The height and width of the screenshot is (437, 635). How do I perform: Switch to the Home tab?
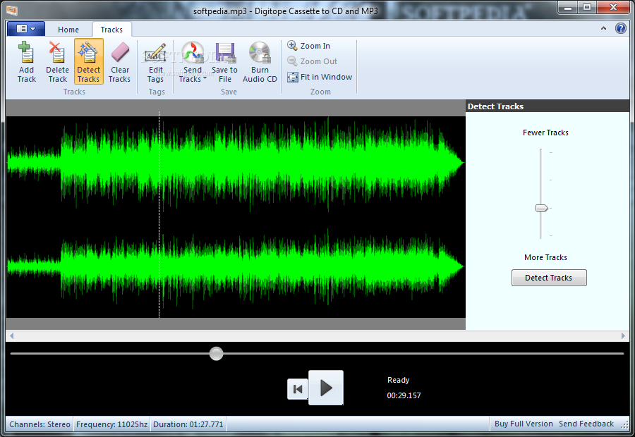[x=68, y=30]
